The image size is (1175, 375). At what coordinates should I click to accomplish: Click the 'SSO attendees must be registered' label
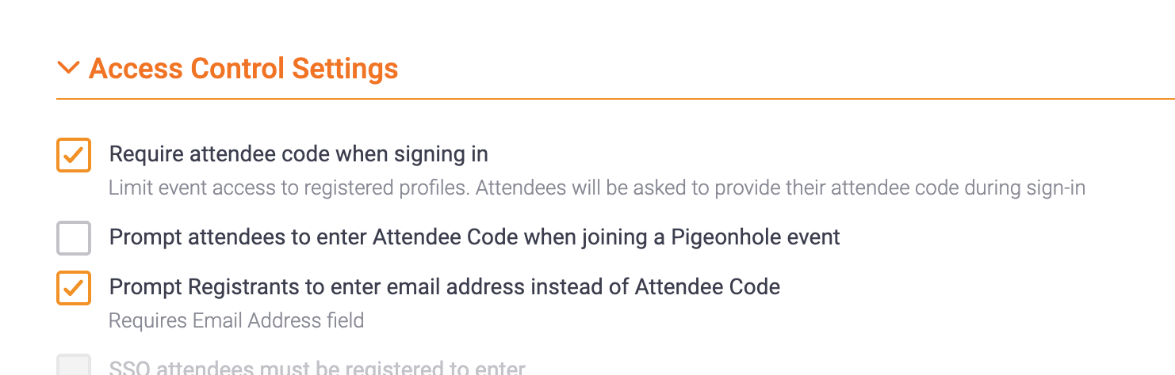click(x=316, y=369)
